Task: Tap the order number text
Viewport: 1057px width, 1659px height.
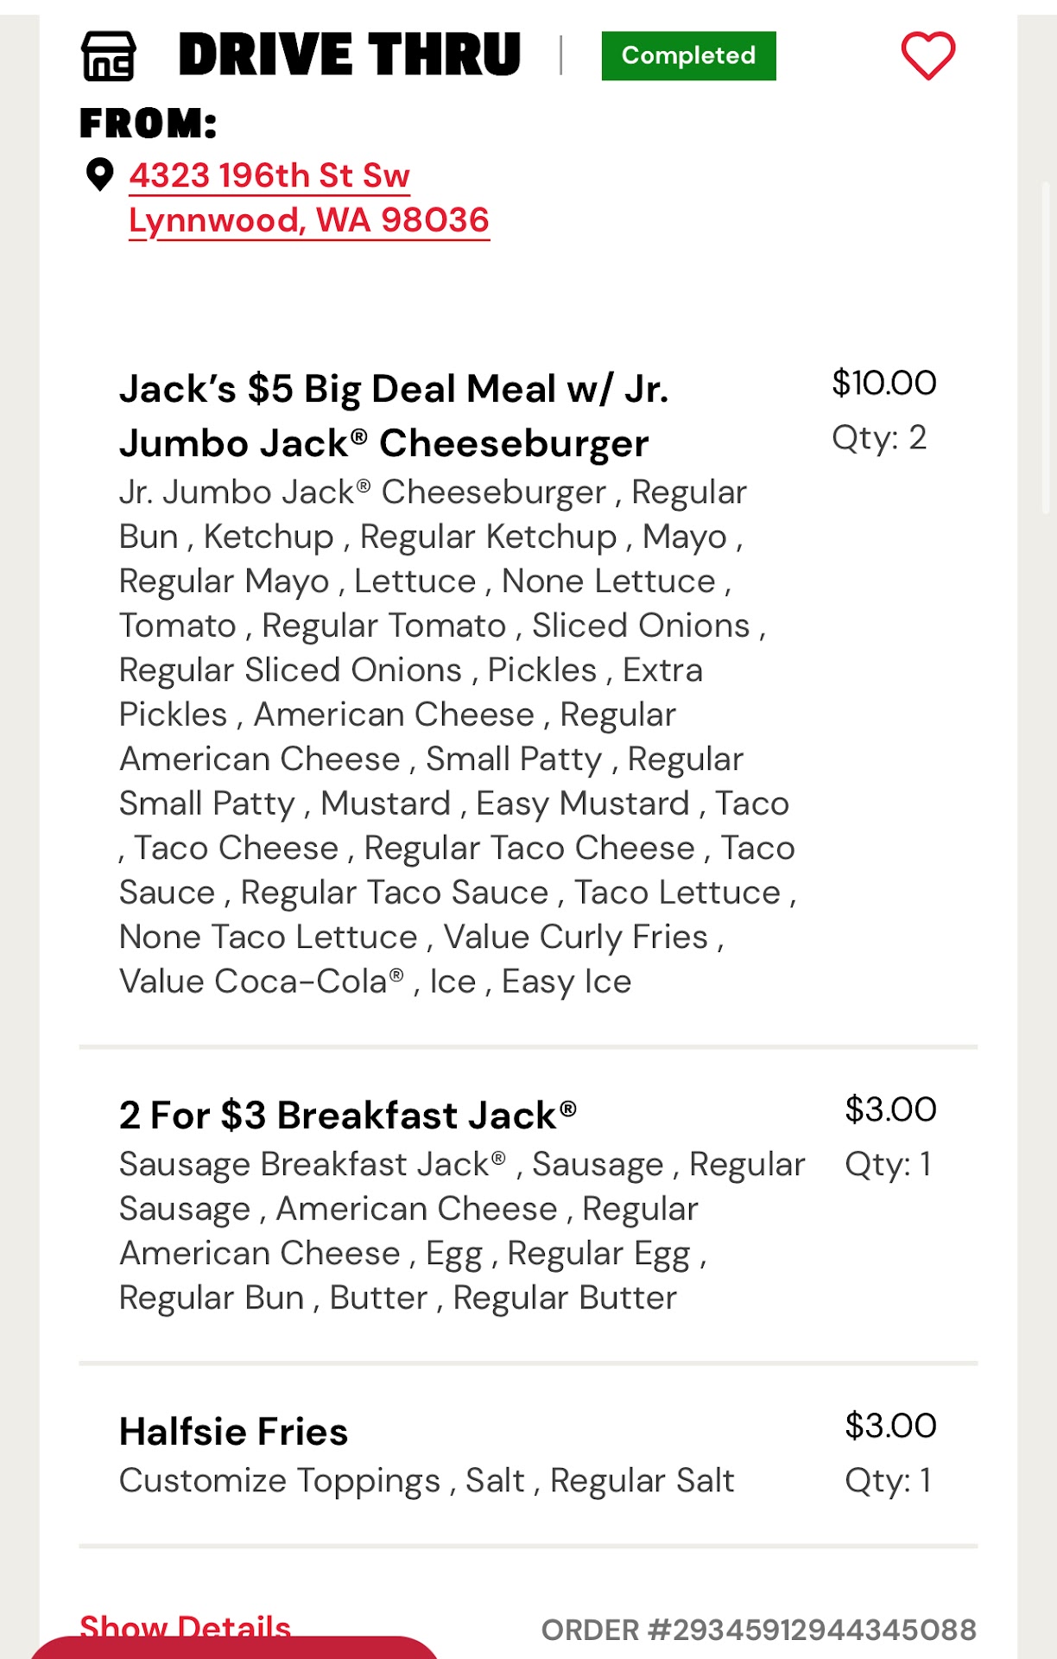Action: [x=758, y=1630]
